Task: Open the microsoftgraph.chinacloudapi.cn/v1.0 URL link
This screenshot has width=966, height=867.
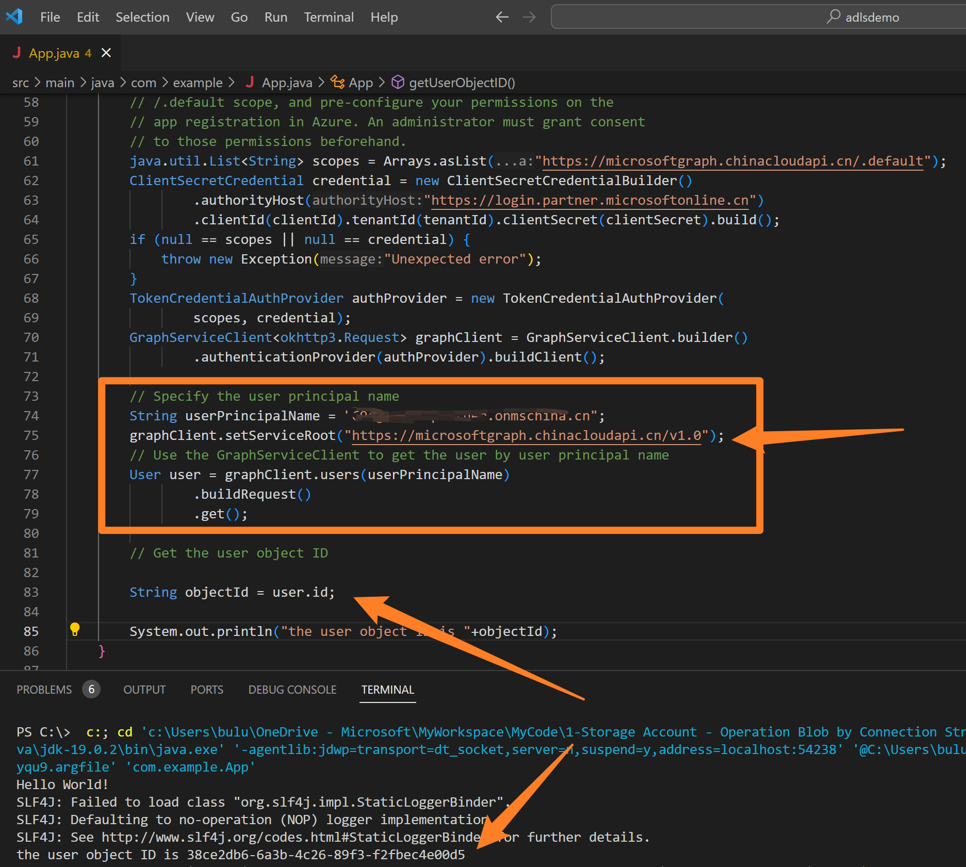Action: coord(526,435)
